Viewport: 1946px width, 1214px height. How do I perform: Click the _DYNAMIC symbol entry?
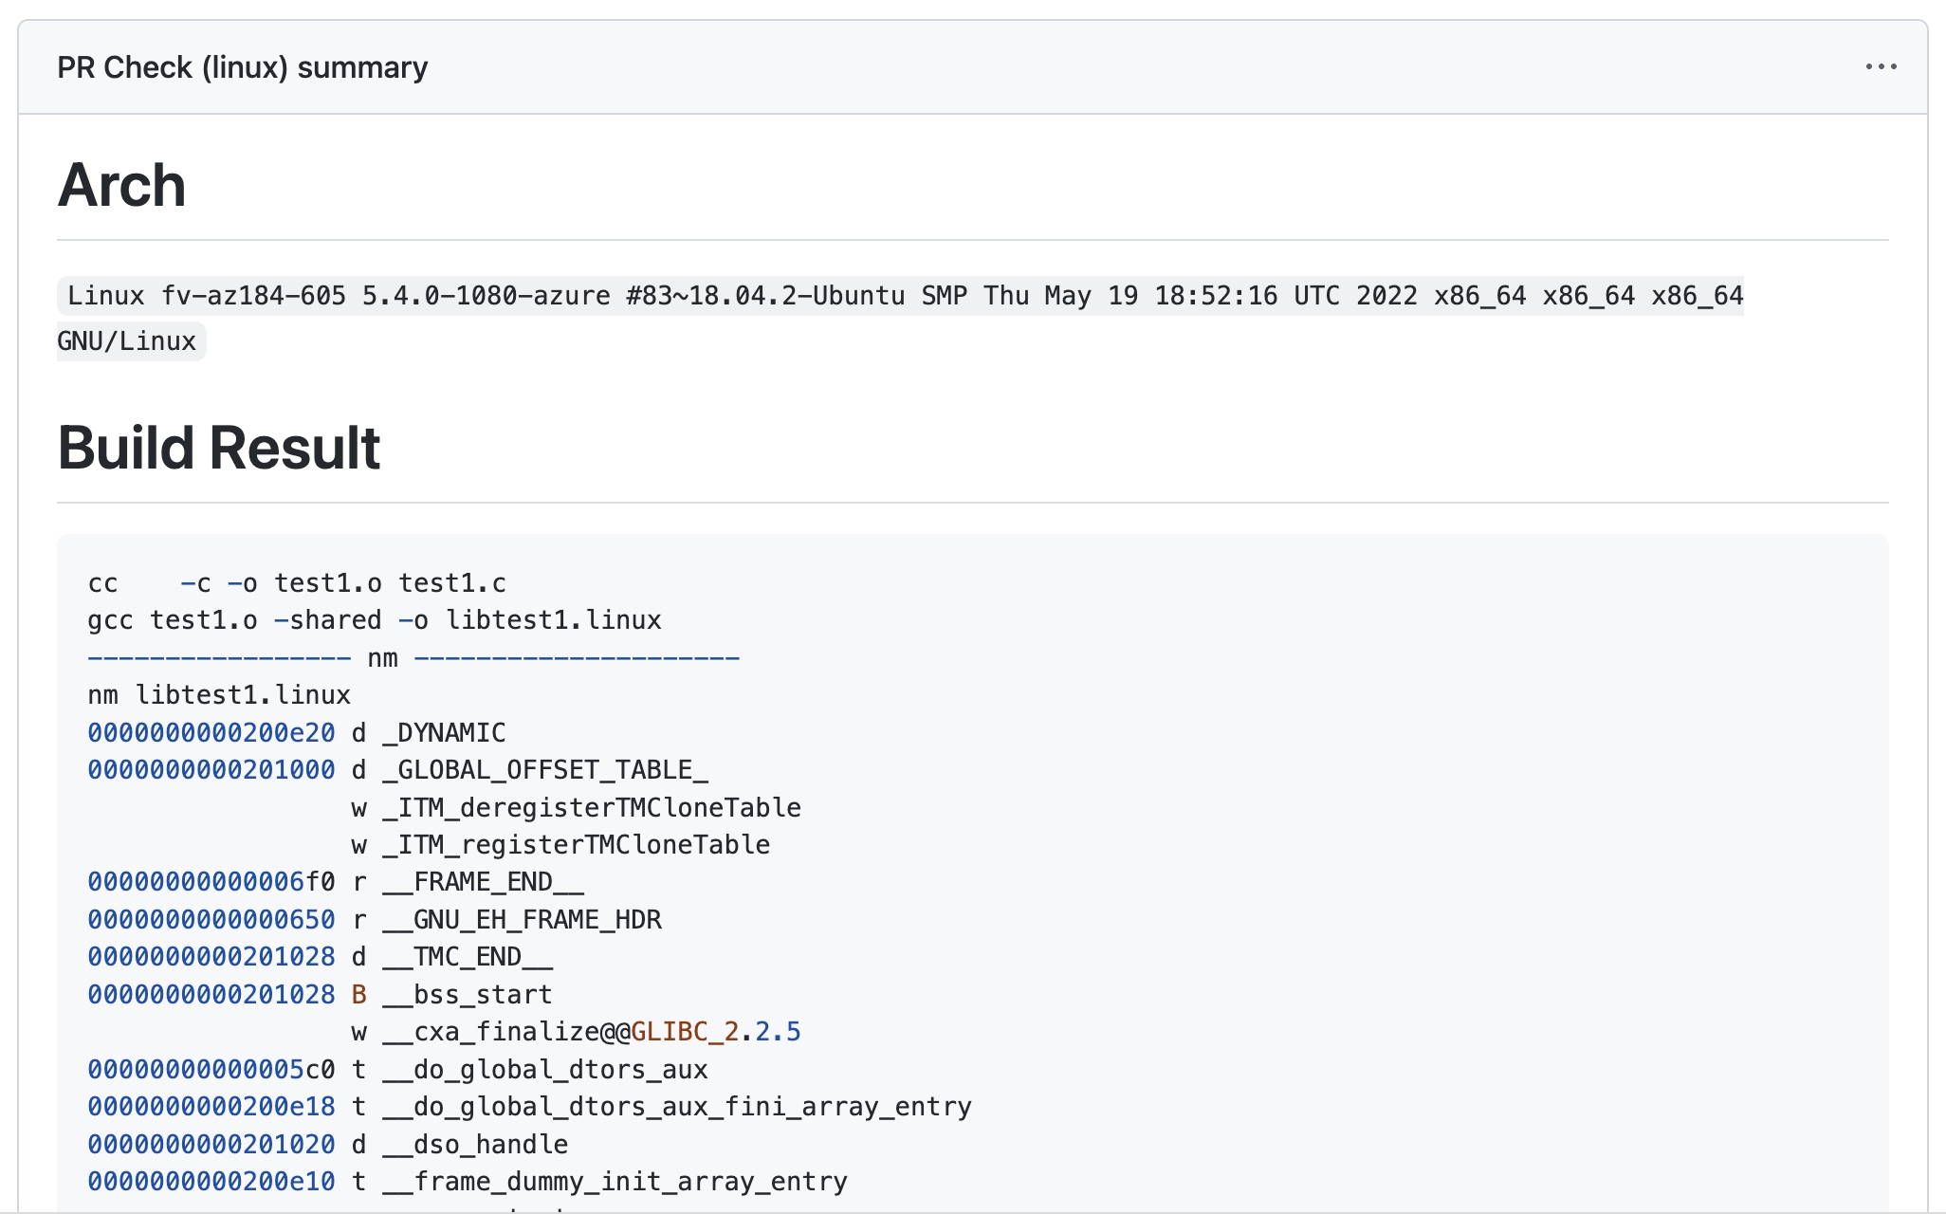point(444,733)
